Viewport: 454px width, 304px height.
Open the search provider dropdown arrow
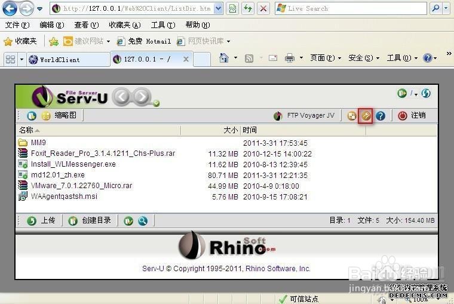pyautogui.click(x=446, y=9)
